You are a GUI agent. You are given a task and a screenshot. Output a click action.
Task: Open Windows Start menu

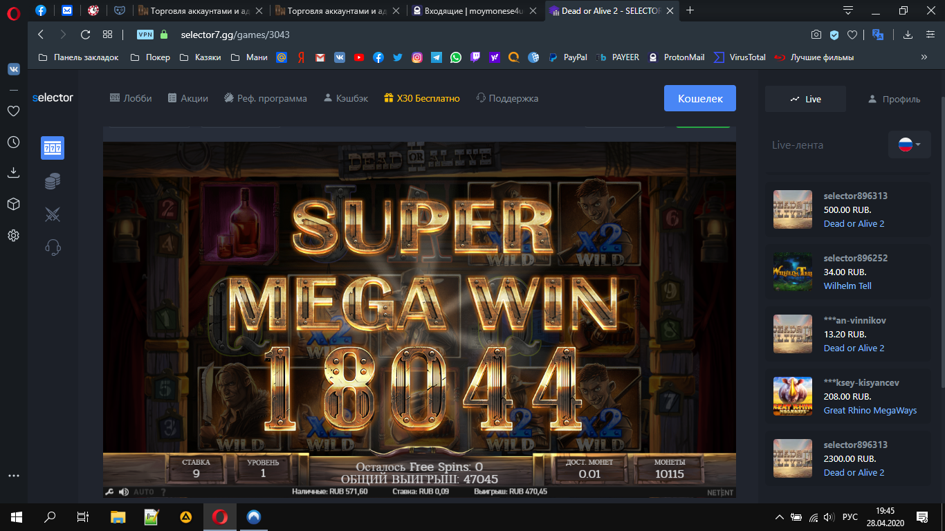coord(17,516)
